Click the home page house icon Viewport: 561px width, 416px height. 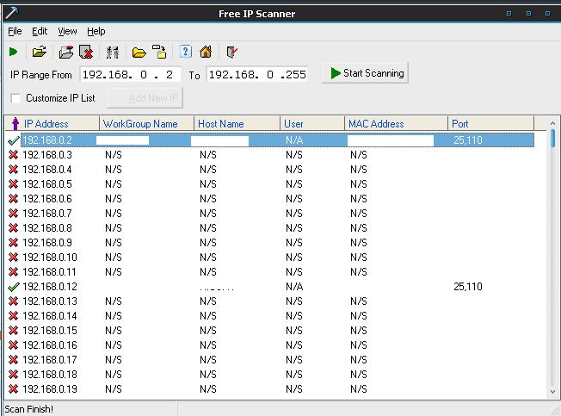pyautogui.click(x=206, y=52)
